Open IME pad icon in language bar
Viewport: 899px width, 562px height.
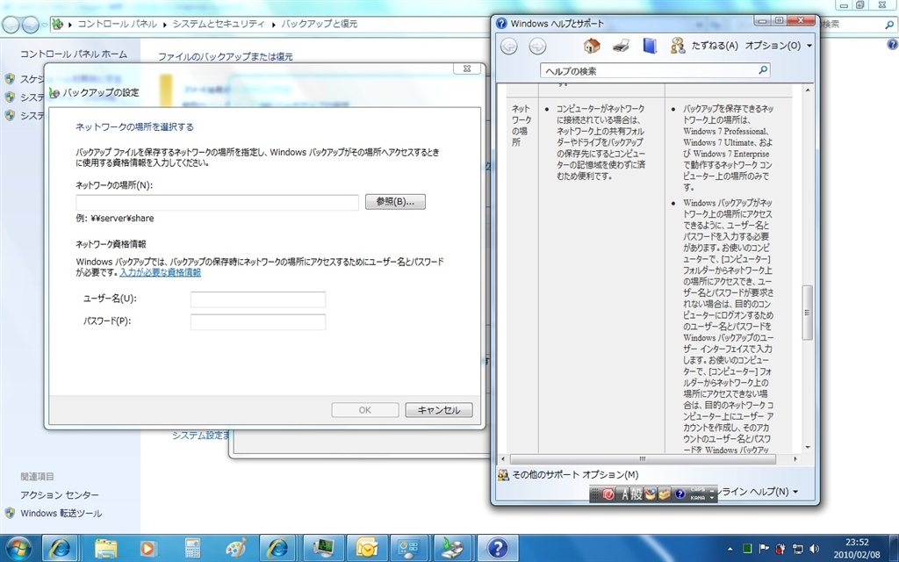click(651, 494)
